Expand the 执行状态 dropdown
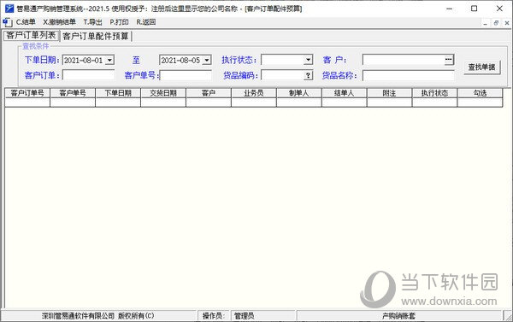513x322 pixels. [x=308, y=60]
